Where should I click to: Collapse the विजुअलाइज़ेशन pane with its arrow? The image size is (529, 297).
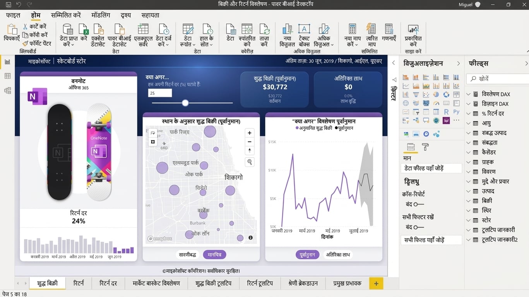459,63
